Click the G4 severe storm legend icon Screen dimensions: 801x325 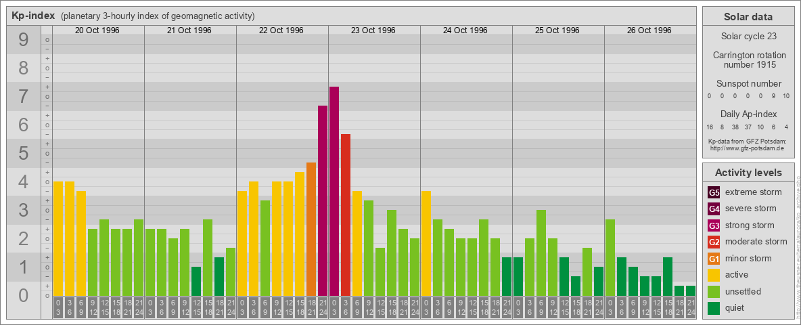714,209
